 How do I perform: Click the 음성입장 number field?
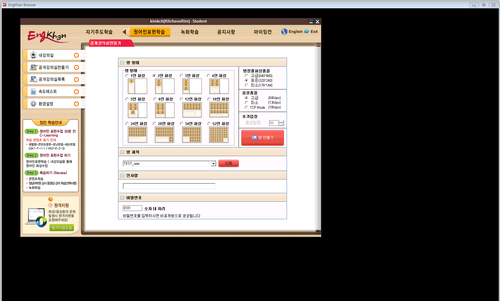click(274, 123)
